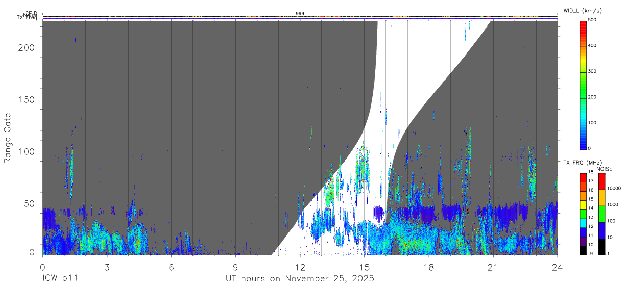Click the ICW b11 radar beam label
This screenshot has height=289, width=627.
60,278
